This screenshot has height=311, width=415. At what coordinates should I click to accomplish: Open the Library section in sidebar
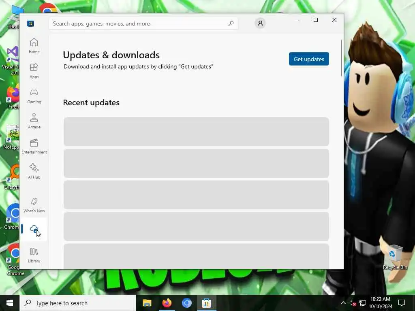tap(34, 255)
